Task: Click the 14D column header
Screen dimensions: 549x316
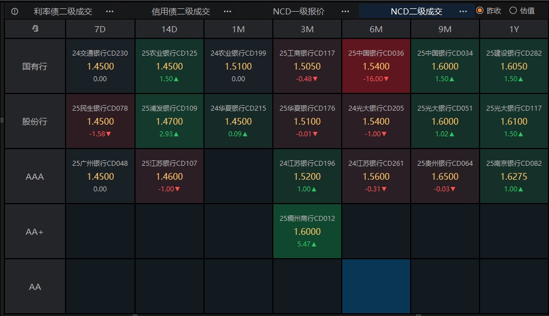Action: click(169, 29)
